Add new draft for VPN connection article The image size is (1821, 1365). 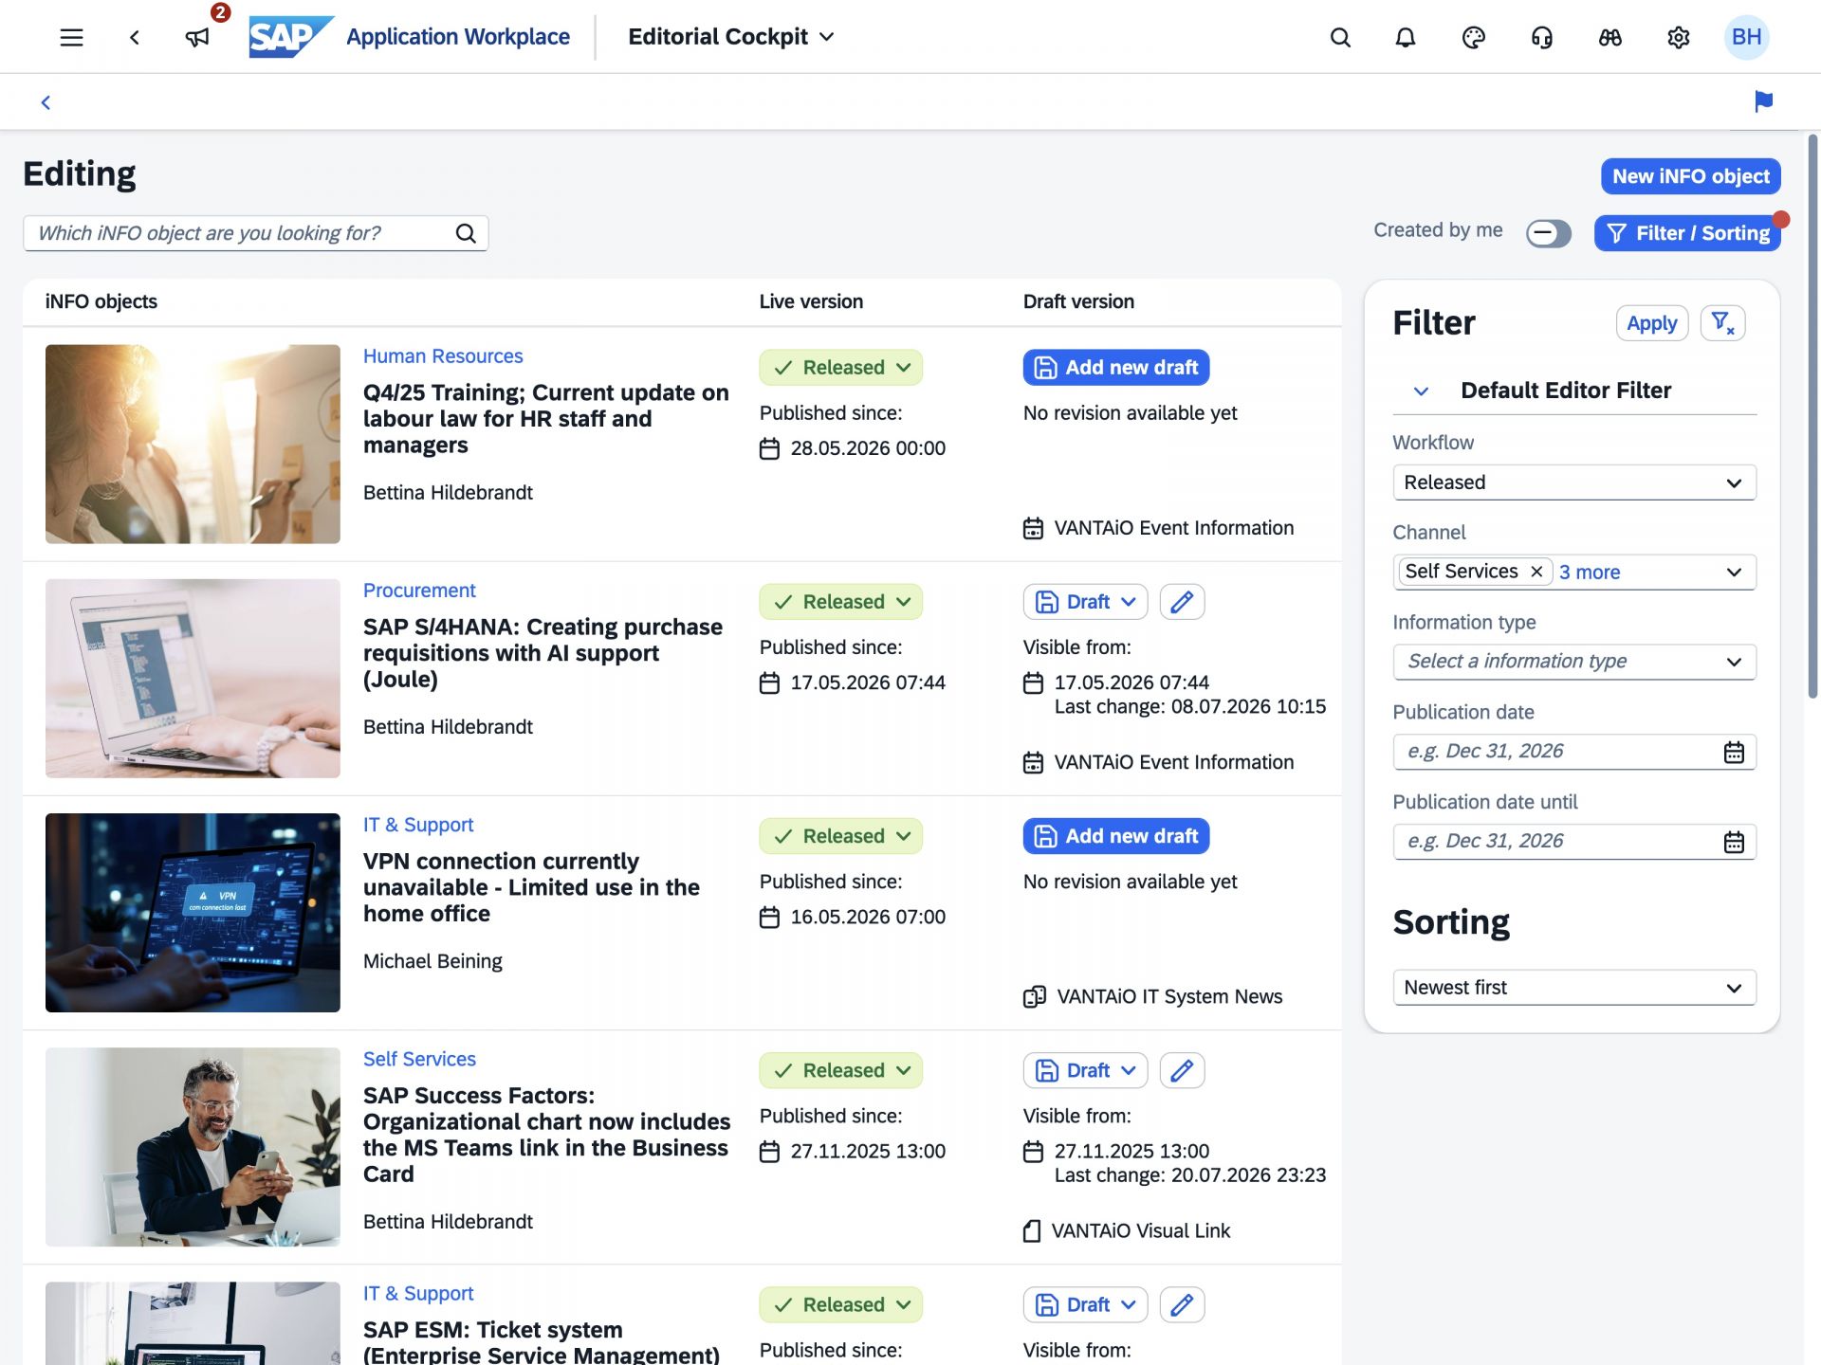1116,836
